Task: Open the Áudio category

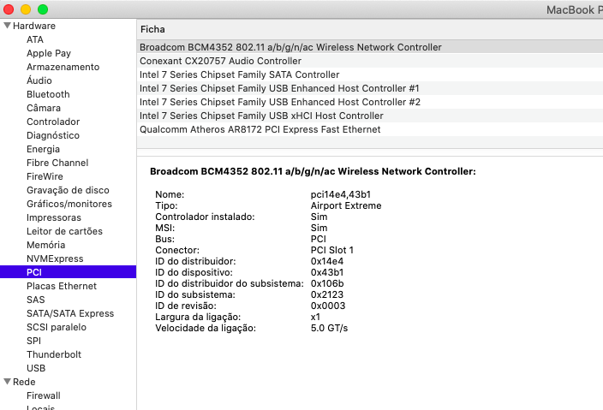Action: (39, 80)
